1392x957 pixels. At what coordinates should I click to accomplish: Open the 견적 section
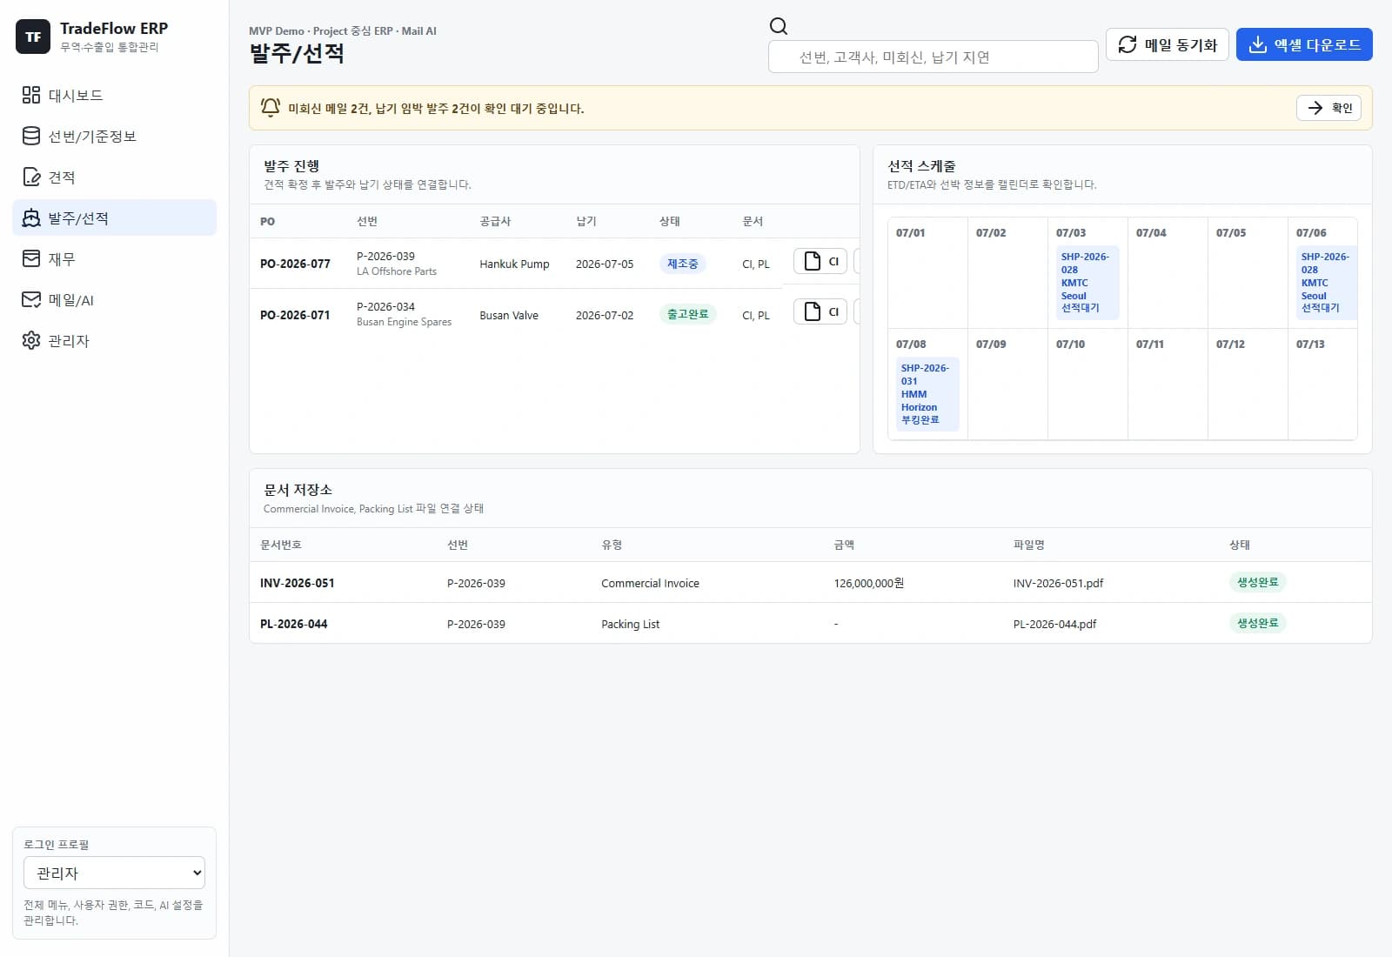pyautogui.click(x=114, y=177)
